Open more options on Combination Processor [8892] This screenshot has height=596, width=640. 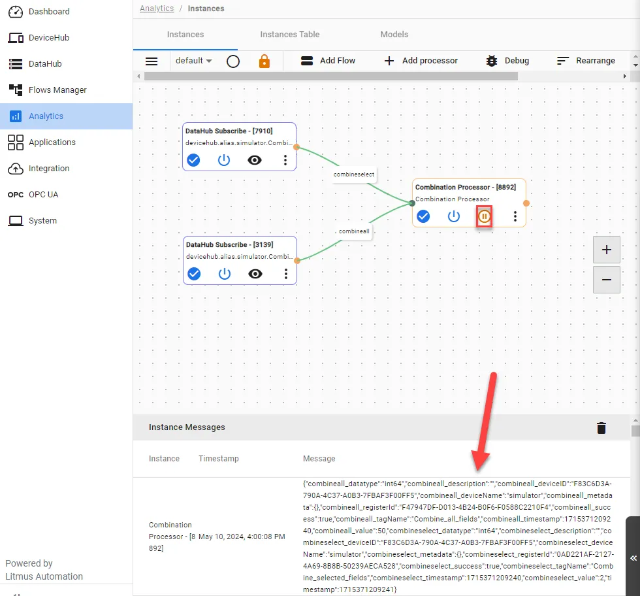coord(515,216)
